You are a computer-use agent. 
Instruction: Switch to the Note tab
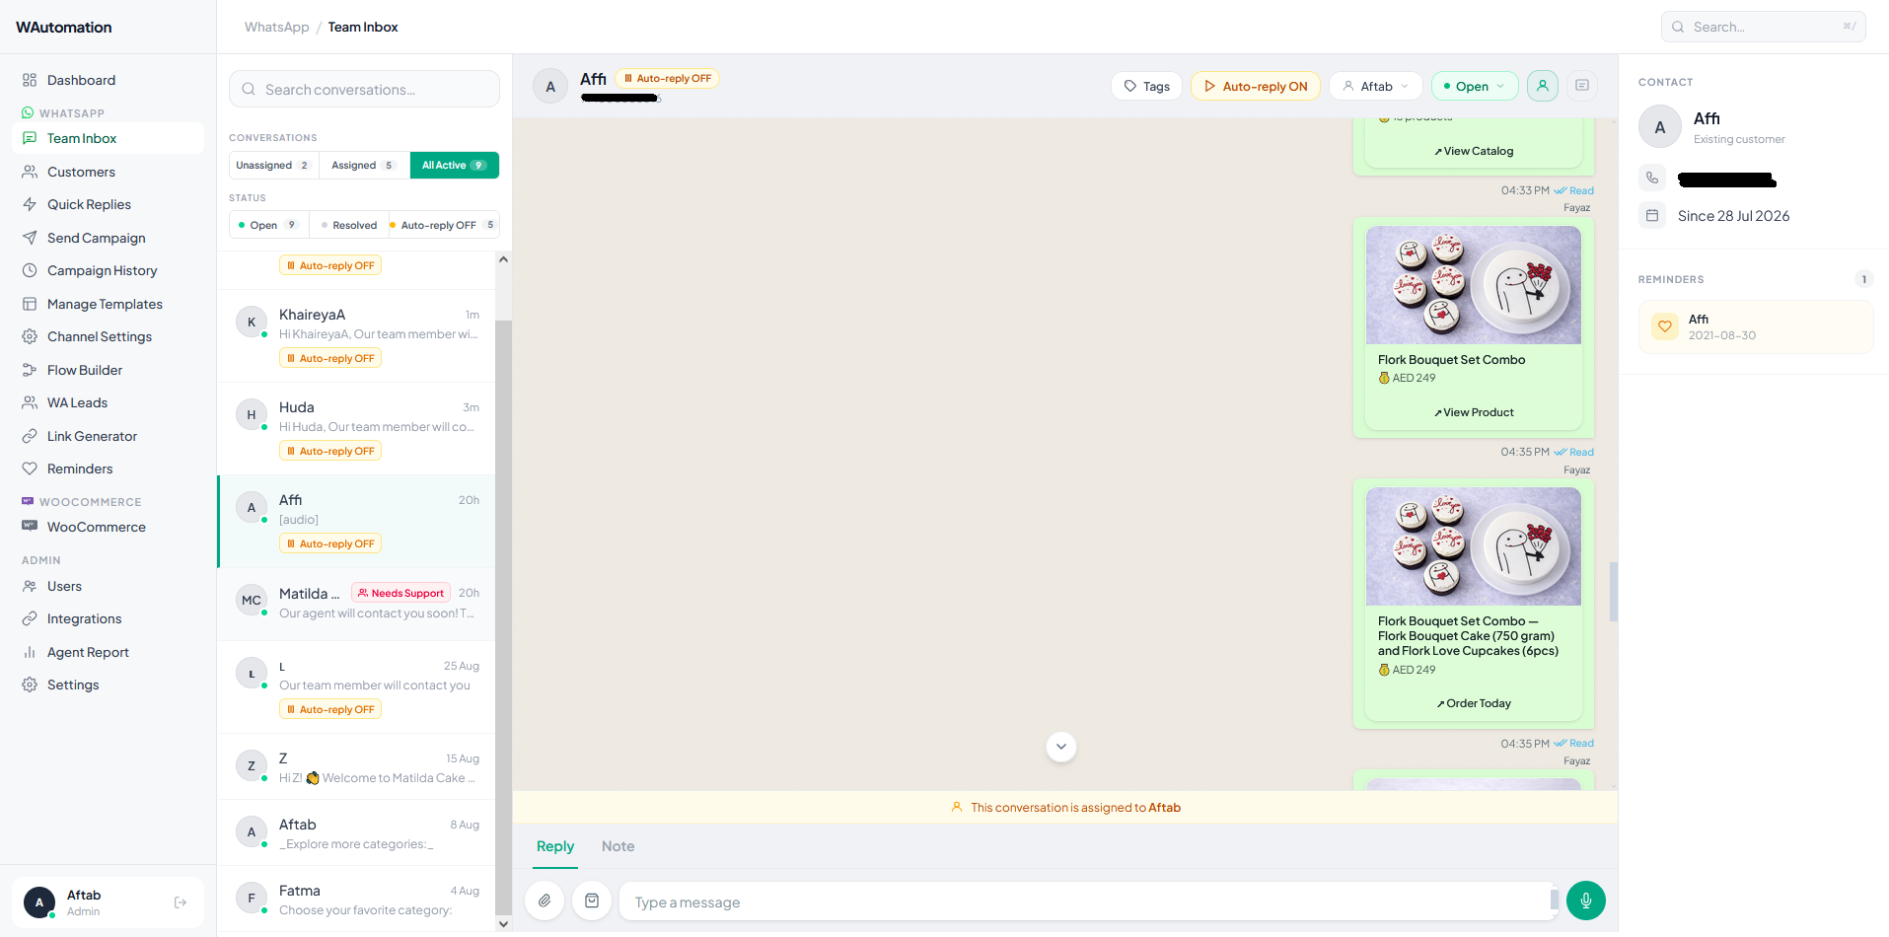coord(618,846)
